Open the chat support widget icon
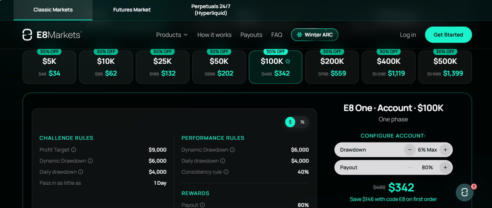The image size is (492, 208). tap(465, 192)
